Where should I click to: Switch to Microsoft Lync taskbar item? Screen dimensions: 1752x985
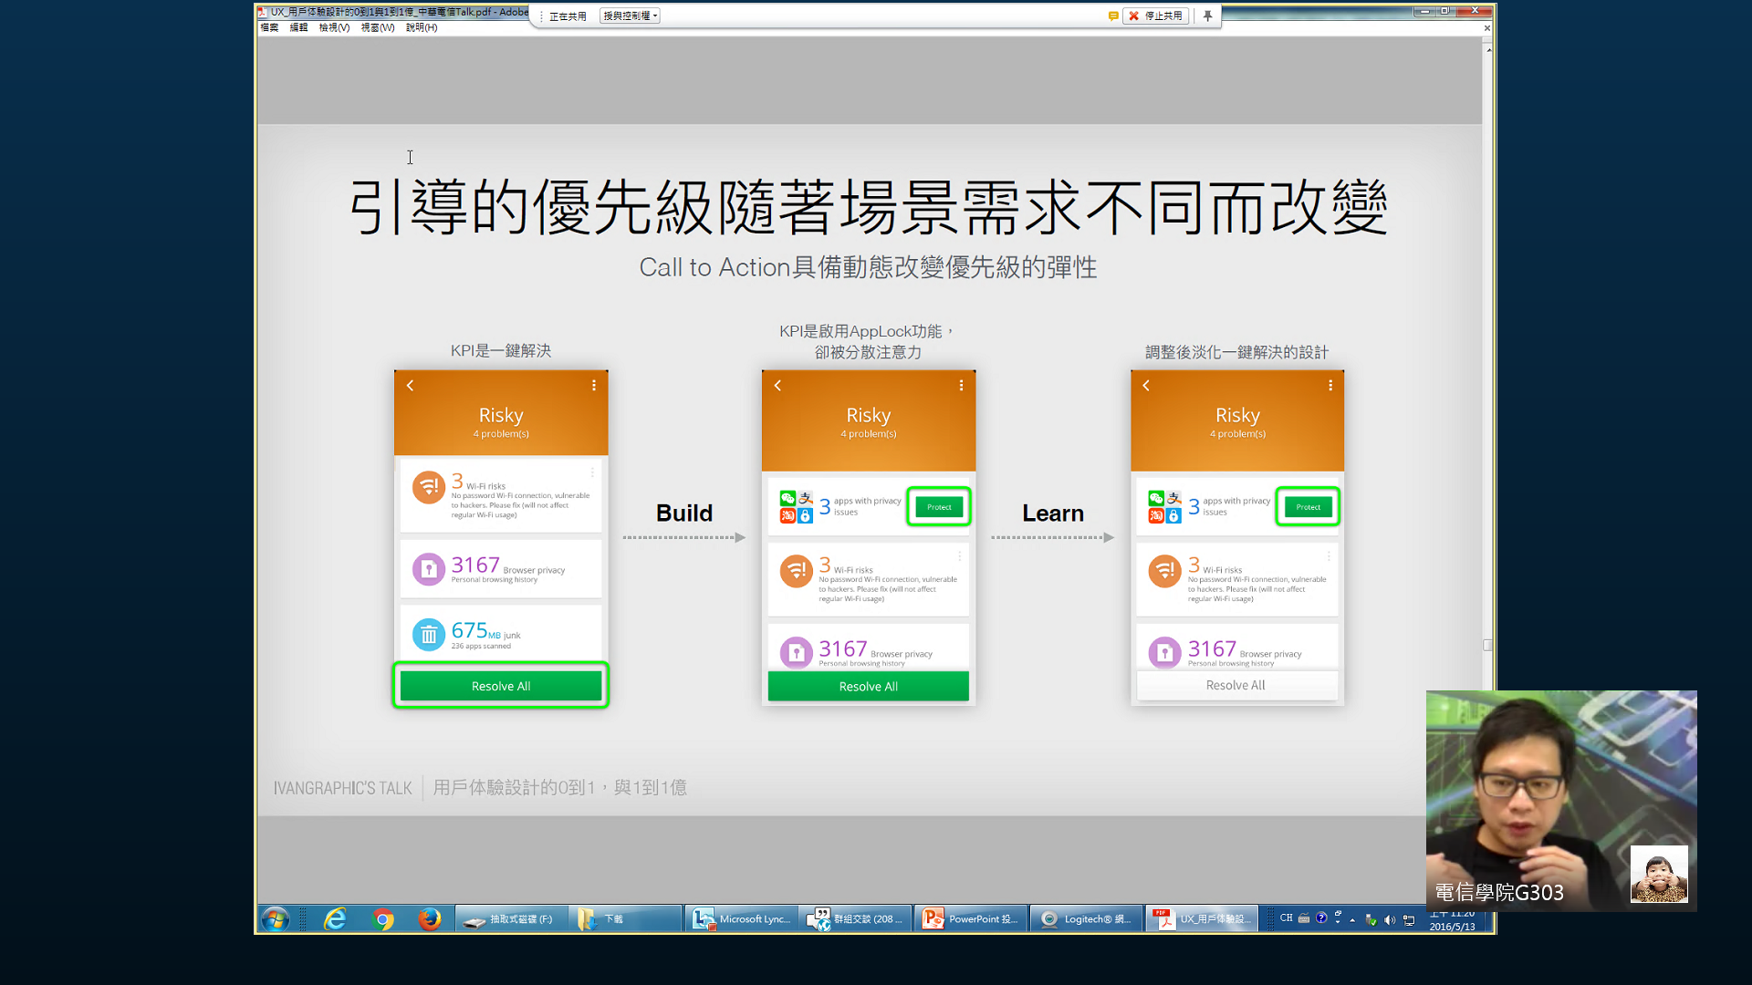coord(742,918)
